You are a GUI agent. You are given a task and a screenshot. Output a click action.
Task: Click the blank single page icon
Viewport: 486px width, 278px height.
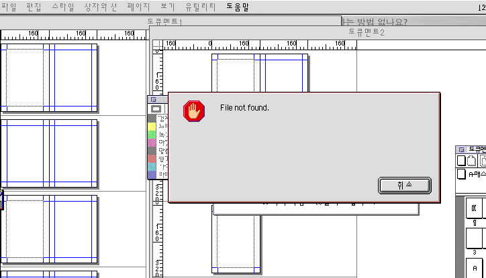pos(461,161)
